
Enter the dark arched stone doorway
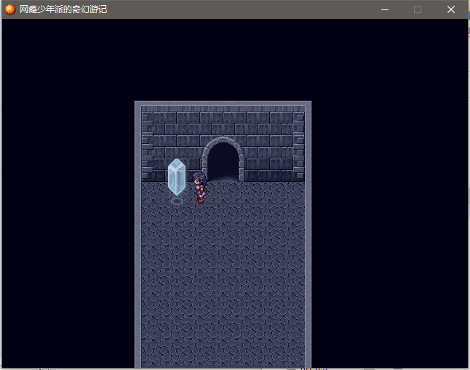click(x=223, y=161)
